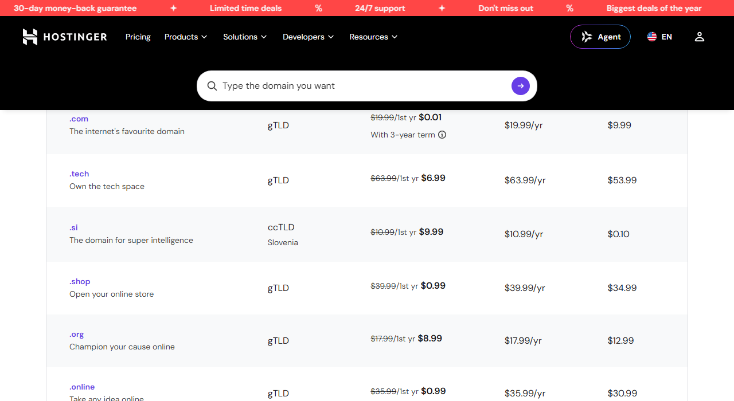734x401 pixels.
Task: Expand the Solutions menu
Action: point(245,37)
